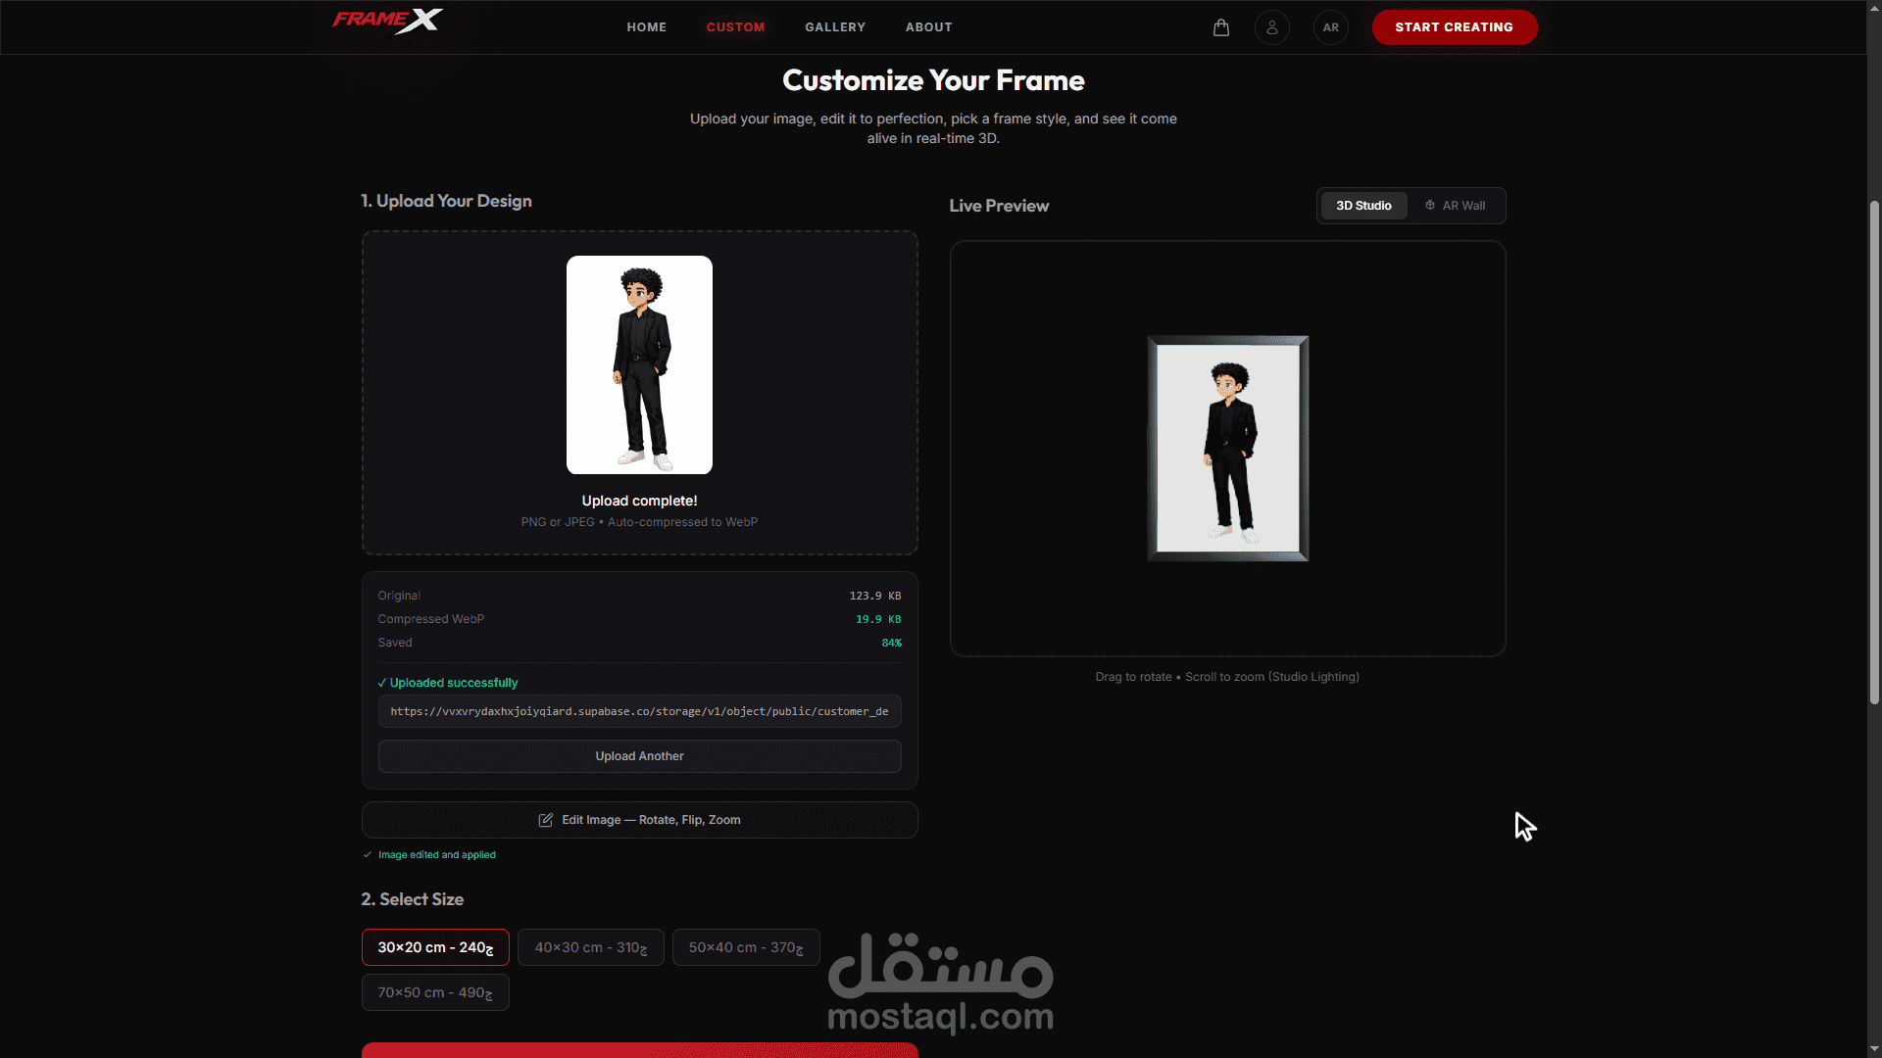Viewport: 1882px width, 1058px height.
Task: Click the 'Image edited and applied' message
Action: coord(437,855)
